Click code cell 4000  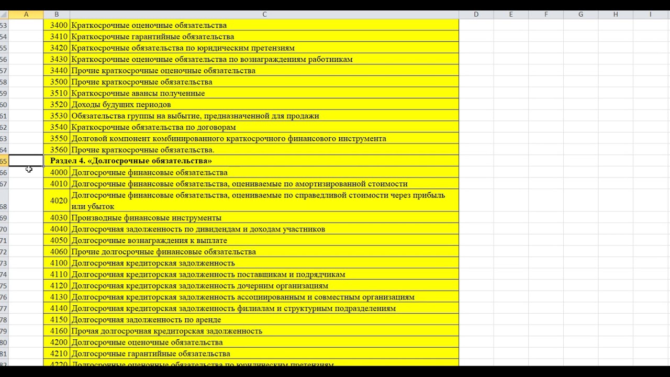click(57, 172)
